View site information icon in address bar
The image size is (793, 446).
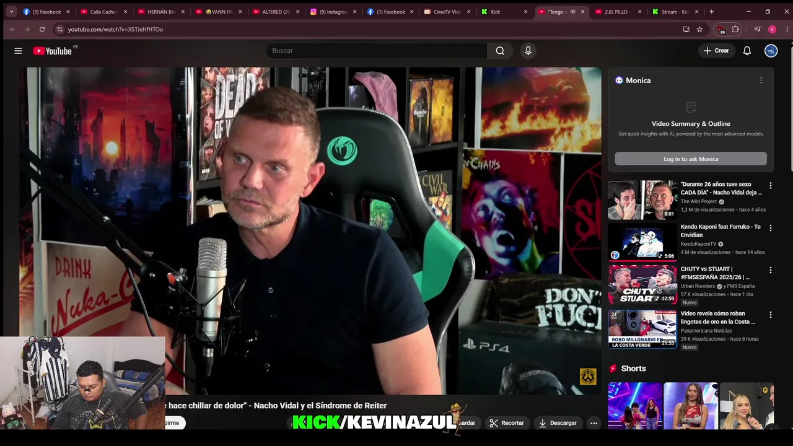coord(59,29)
